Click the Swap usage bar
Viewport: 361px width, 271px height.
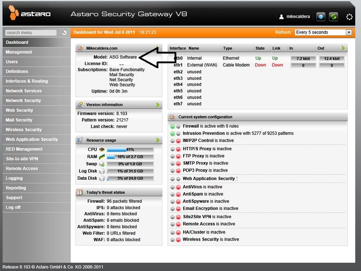click(130, 164)
